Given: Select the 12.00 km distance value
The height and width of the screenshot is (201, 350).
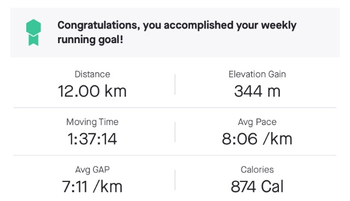Looking at the screenshot, I should [x=92, y=91].
